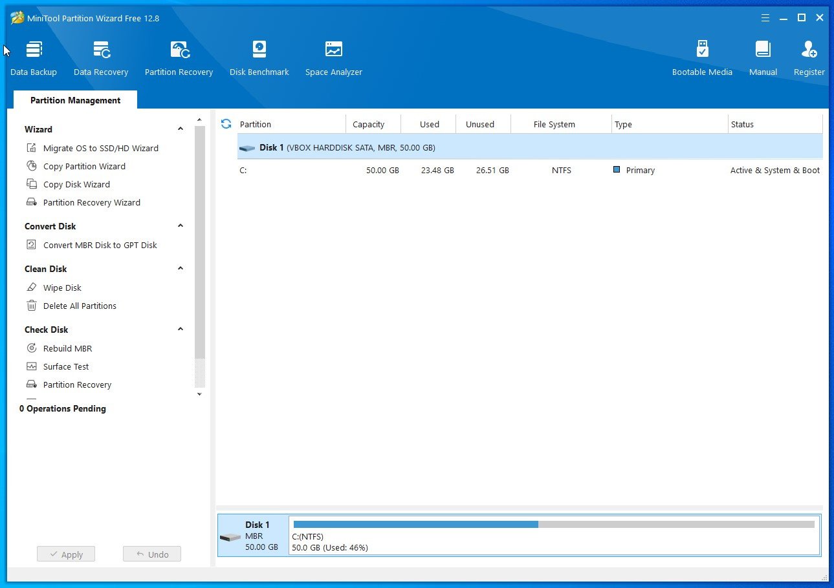Click the 23.48 GB used value
The width and height of the screenshot is (834, 588).
click(x=437, y=171)
